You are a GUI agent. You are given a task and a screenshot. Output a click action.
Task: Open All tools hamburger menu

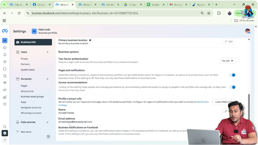click(x=5, y=104)
